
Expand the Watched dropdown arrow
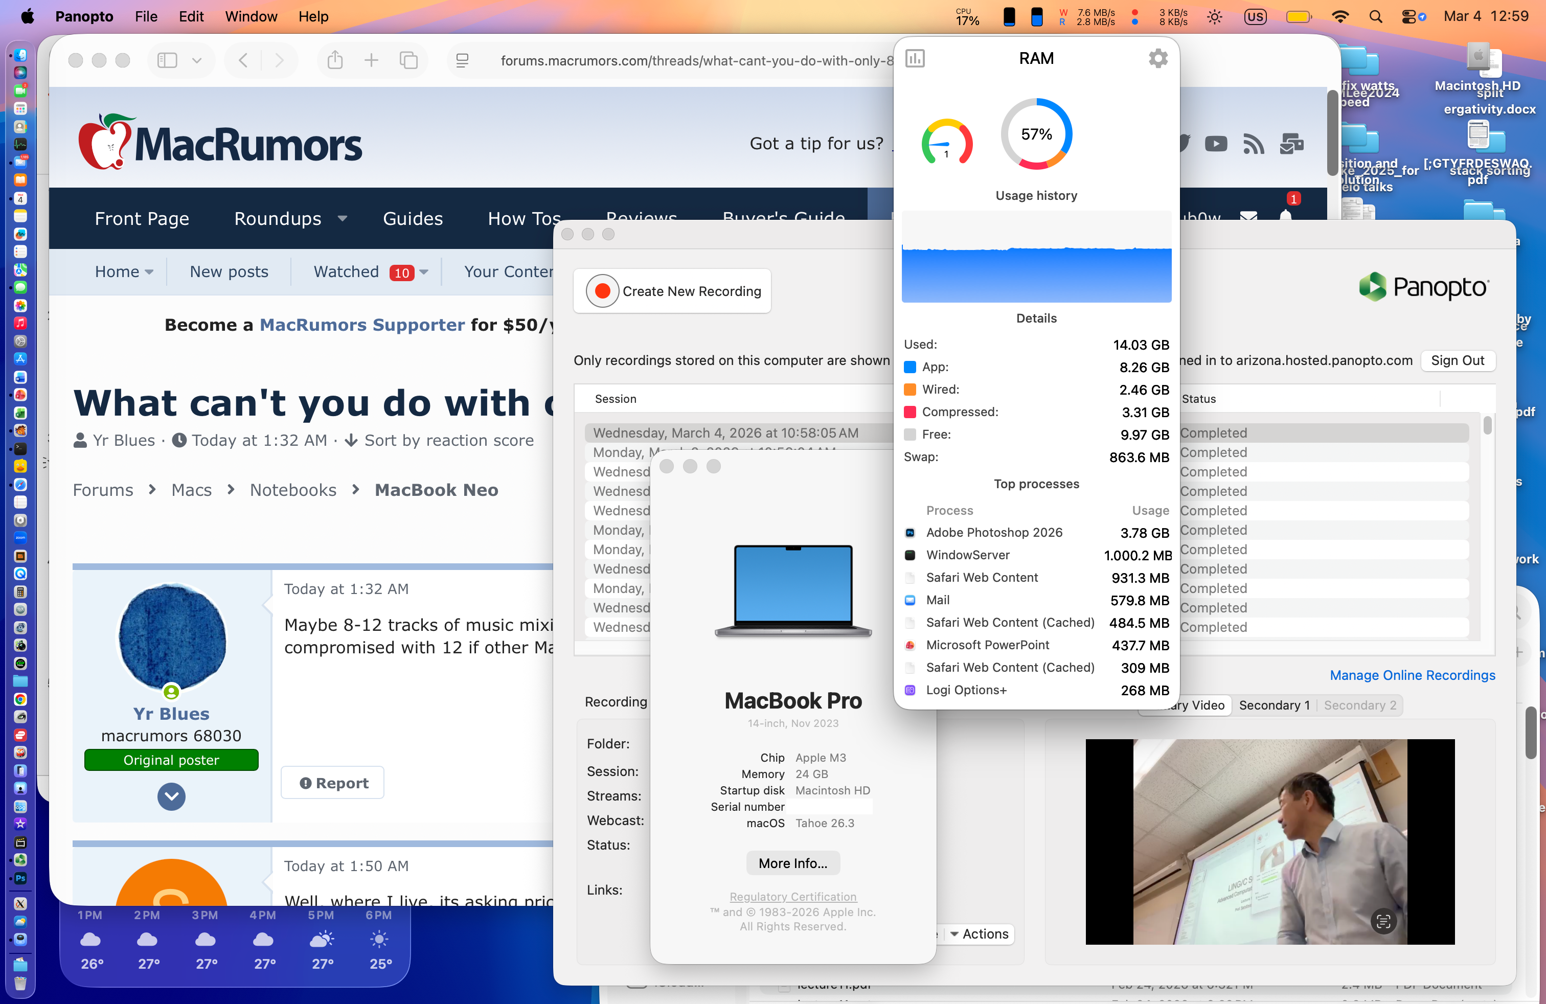tap(424, 272)
